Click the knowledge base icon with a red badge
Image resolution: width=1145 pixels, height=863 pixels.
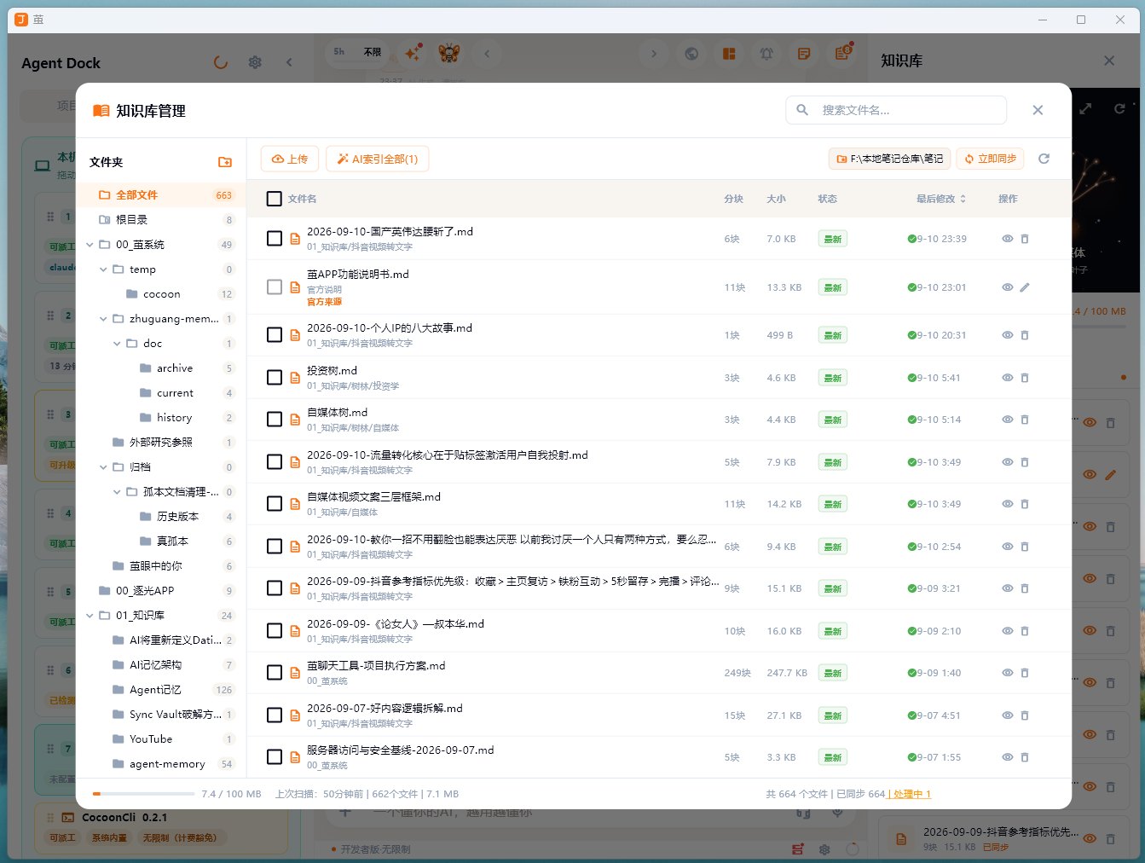pyautogui.click(x=842, y=53)
